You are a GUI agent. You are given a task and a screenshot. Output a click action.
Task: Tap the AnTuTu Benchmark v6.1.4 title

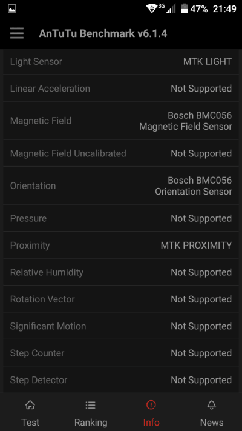click(103, 33)
